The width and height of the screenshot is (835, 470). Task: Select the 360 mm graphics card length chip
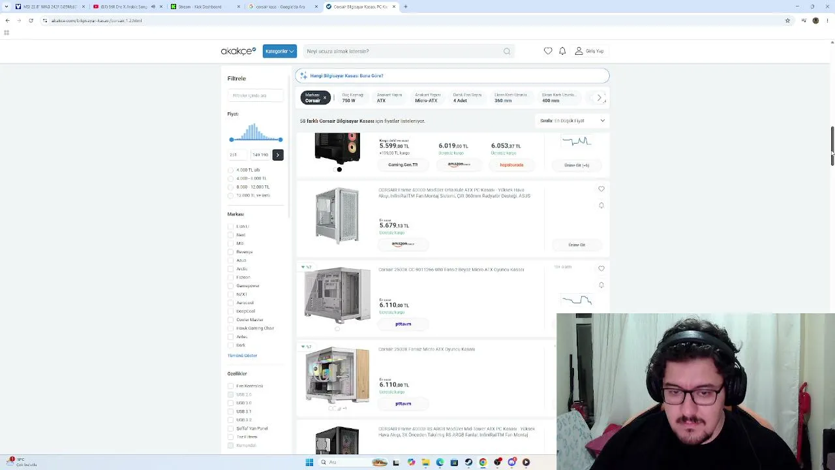[510, 97]
